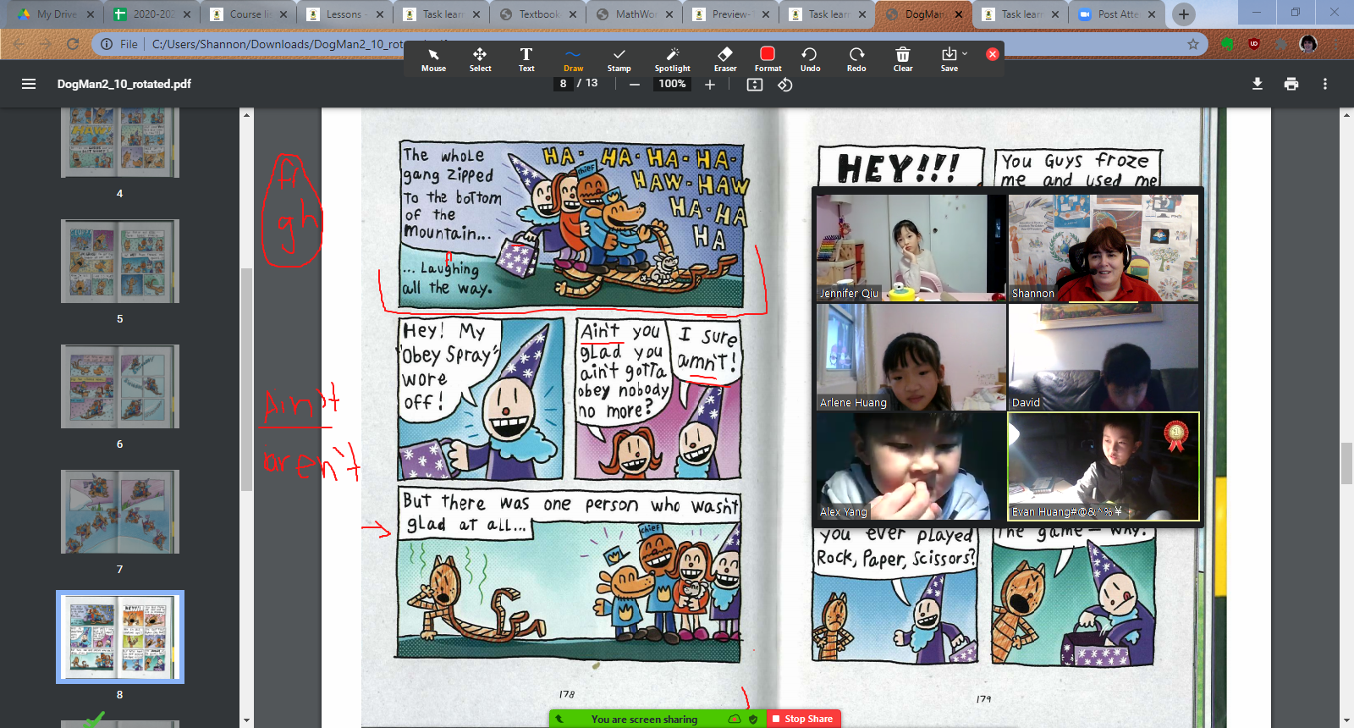Screen dimensions: 1354x728
Task: Activate the Text annotation tool
Action: tap(526, 59)
